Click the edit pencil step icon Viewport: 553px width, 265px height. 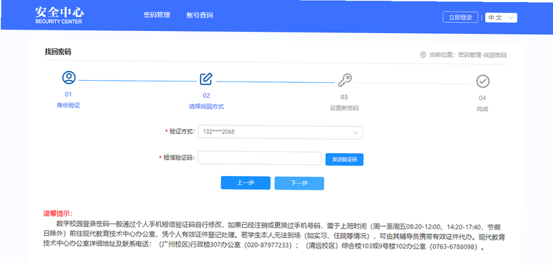point(206,79)
